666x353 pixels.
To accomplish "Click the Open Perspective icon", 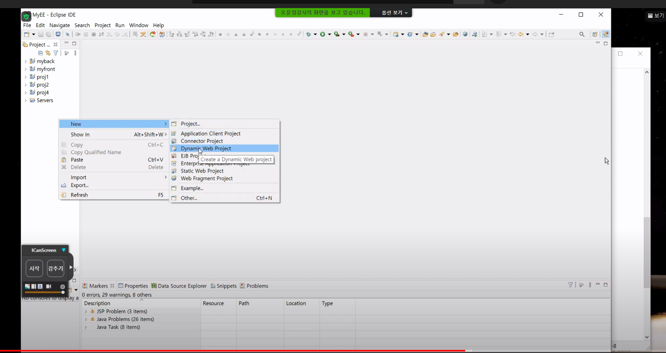I will point(595,34).
